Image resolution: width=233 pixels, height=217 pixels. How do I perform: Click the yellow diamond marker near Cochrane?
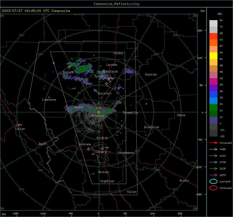pos(89,149)
